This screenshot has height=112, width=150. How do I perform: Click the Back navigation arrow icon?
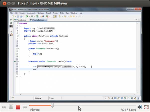[74, 16]
